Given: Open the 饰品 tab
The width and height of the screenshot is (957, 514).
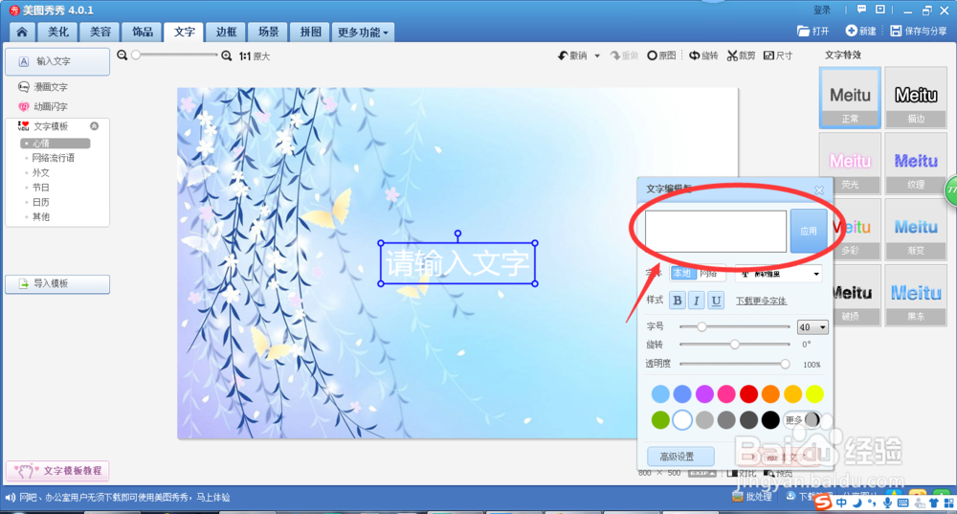Looking at the screenshot, I should [x=143, y=33].
